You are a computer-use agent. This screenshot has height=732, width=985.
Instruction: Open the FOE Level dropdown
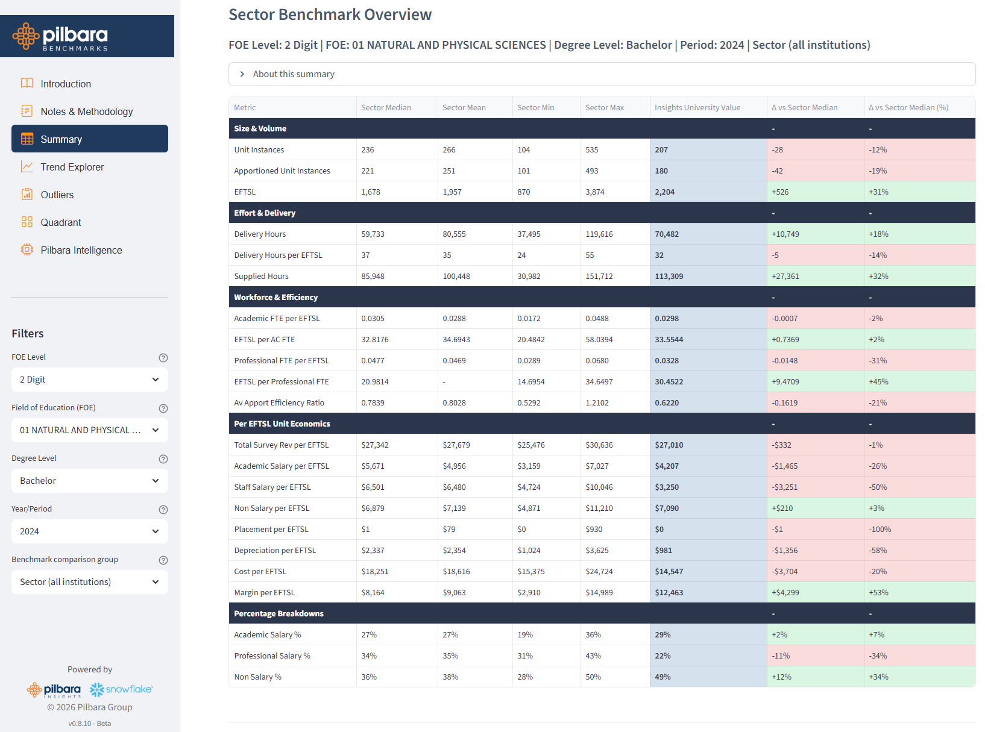89,379
